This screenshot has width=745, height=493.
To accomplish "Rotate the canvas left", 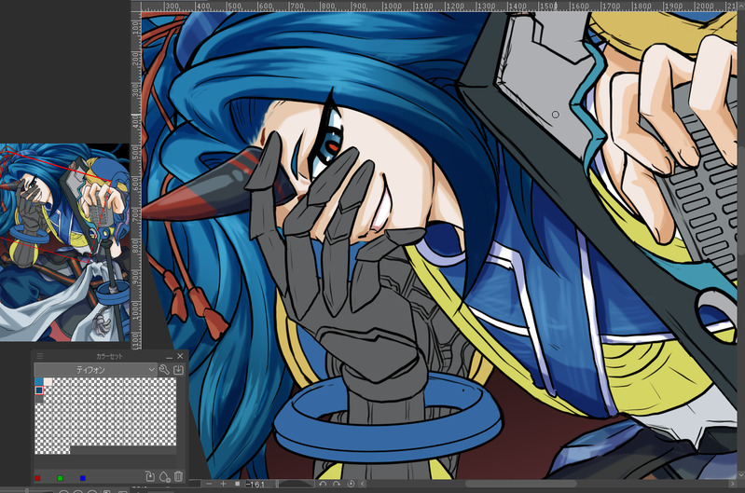I will pos(323,484).
